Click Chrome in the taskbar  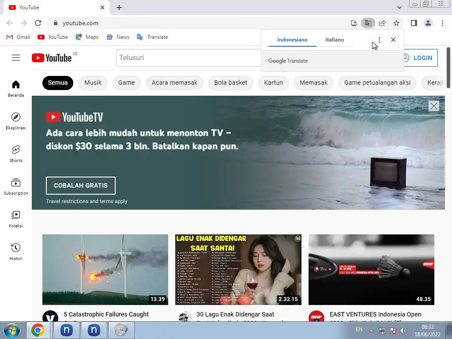pos(38,330)
